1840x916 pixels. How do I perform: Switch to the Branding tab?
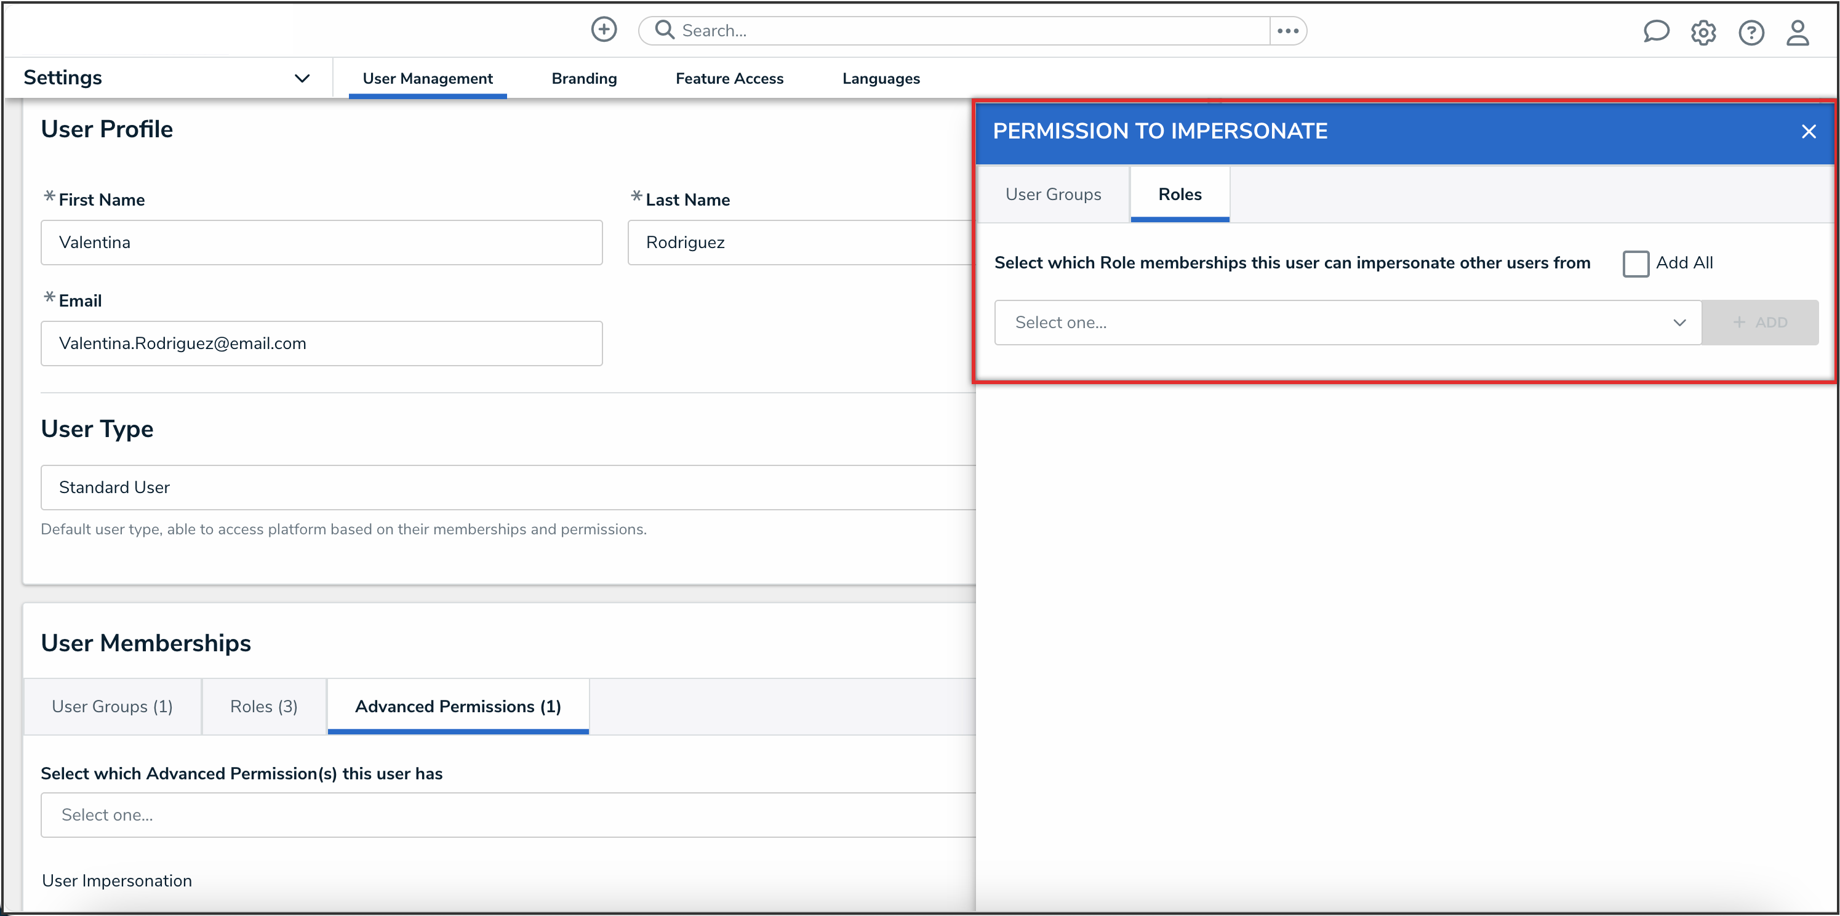(x=583, y=79)
